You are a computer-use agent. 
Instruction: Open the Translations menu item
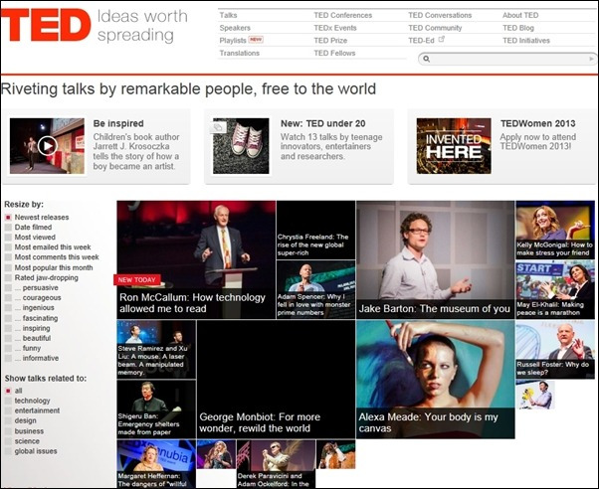tap(240, 53)
